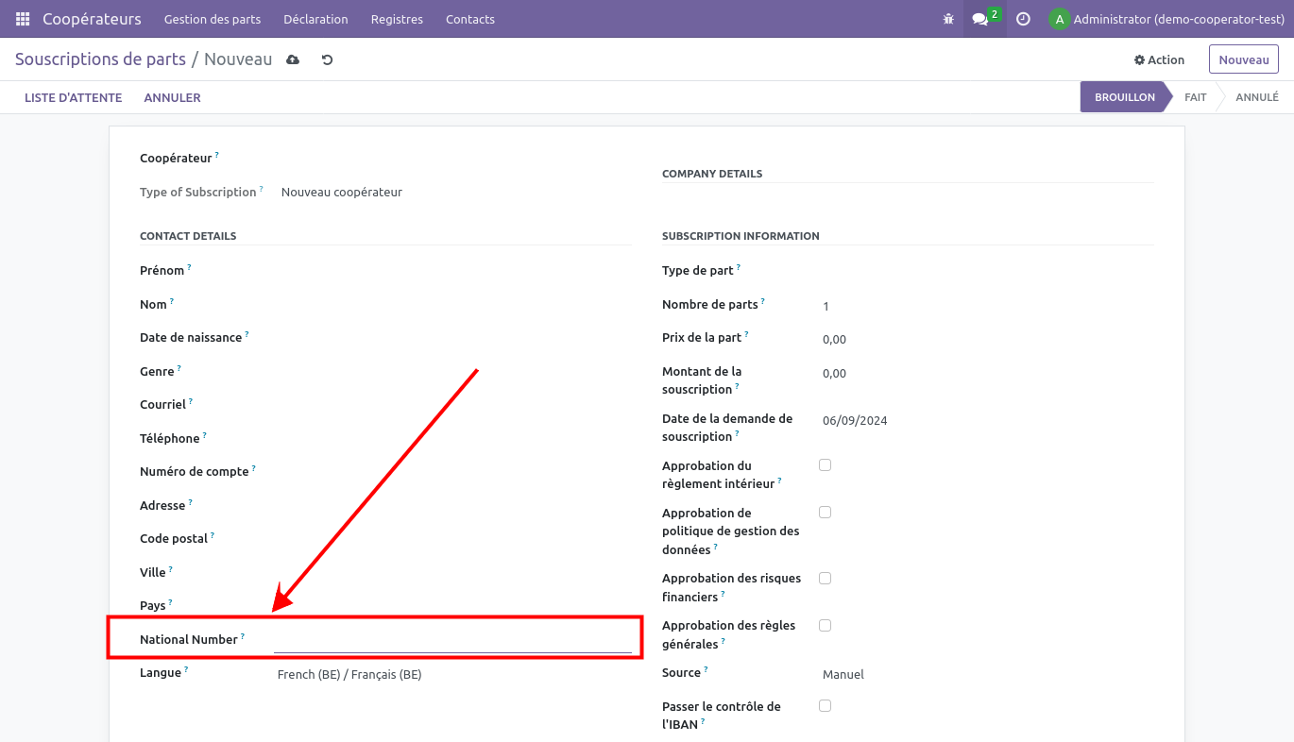Click the National Number input field

(x=452, y=640)
